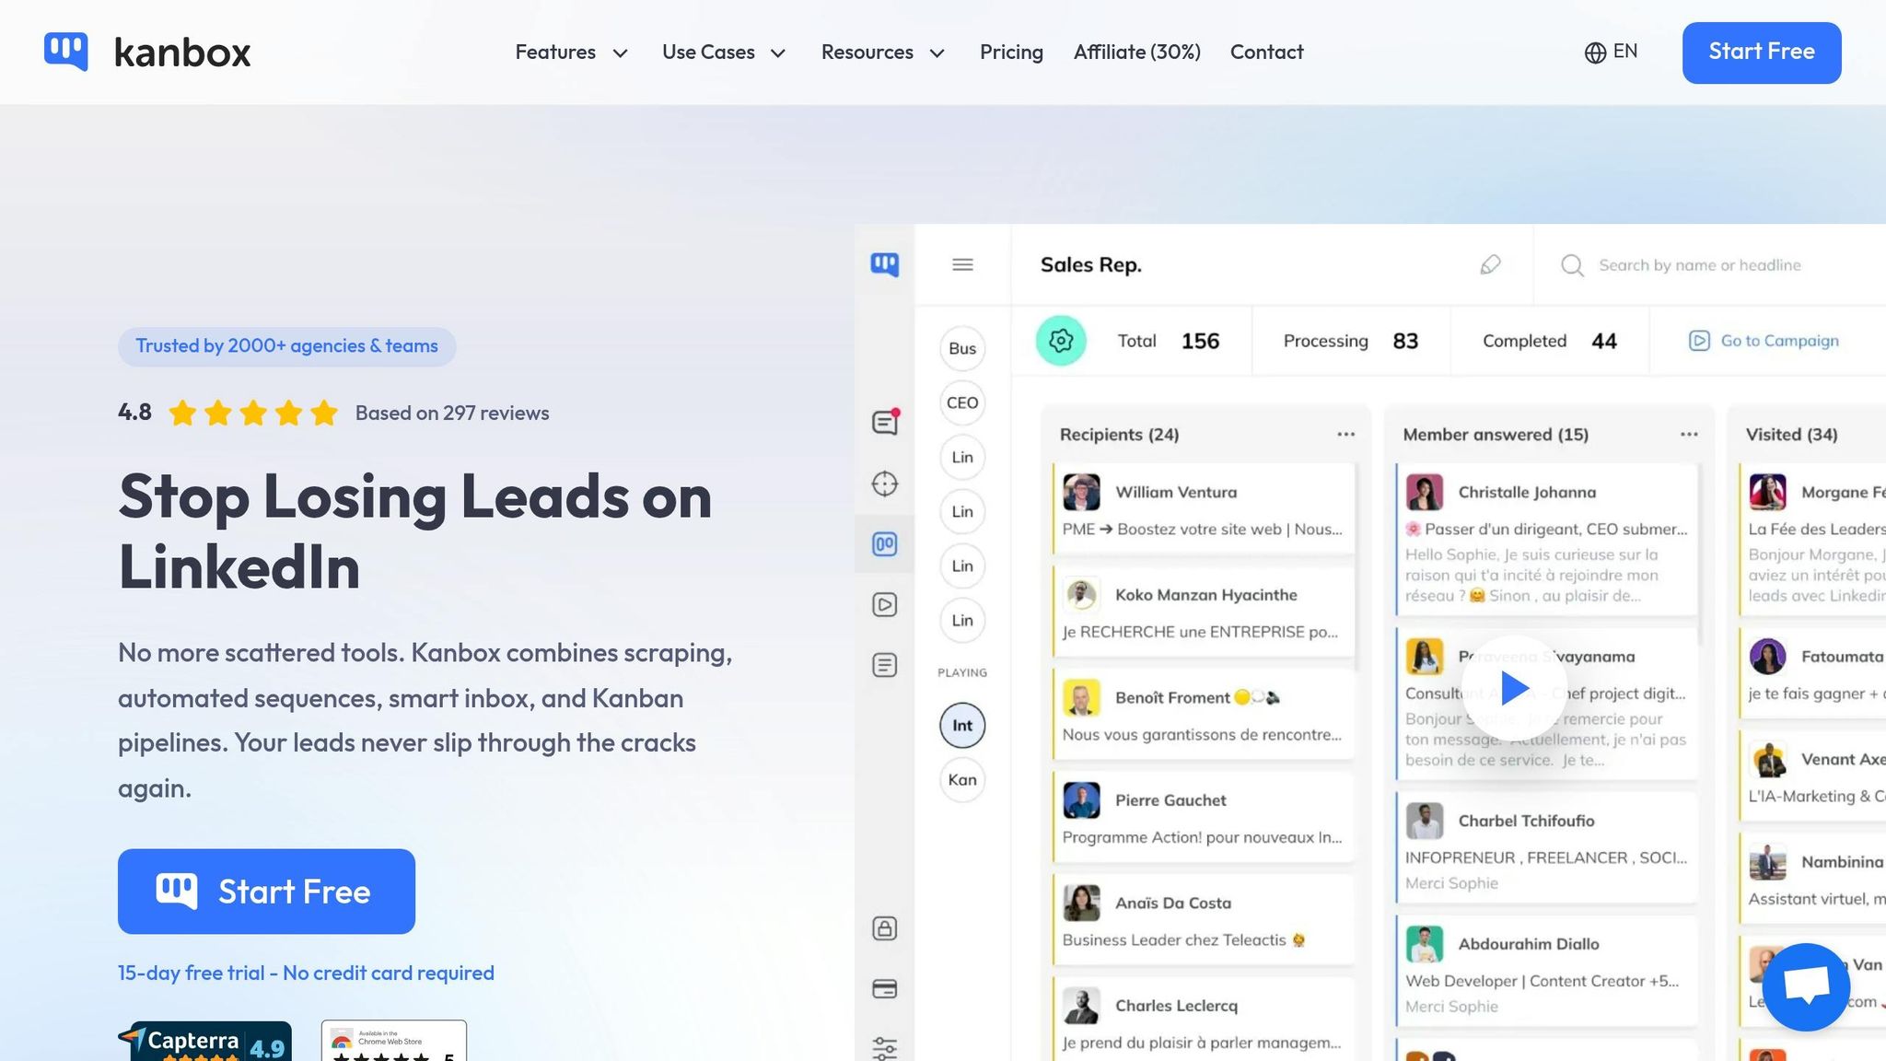Click the Processing 83 counter
The image size is (1886, 1061).
point(1351,341)
